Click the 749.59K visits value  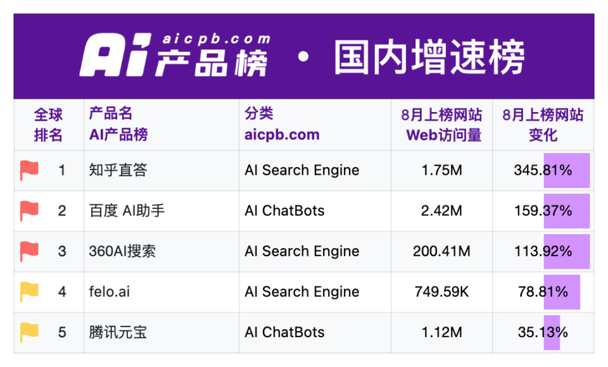[441, 292]
